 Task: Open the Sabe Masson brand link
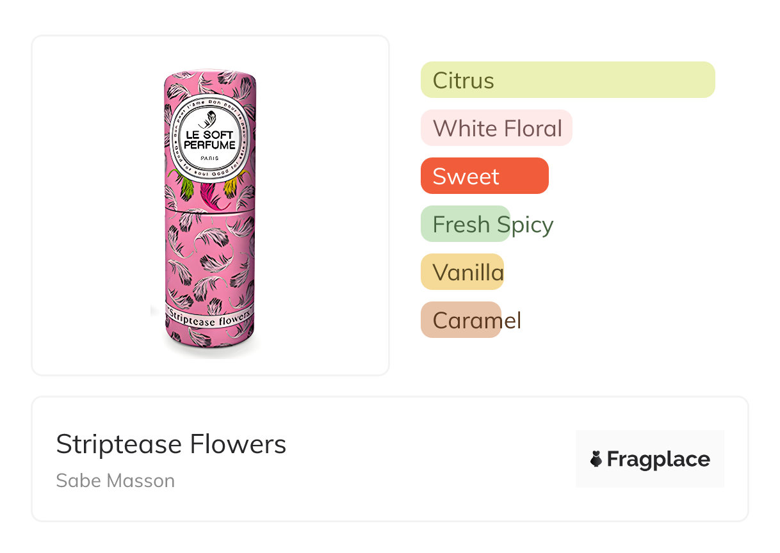tap(115, 481)
